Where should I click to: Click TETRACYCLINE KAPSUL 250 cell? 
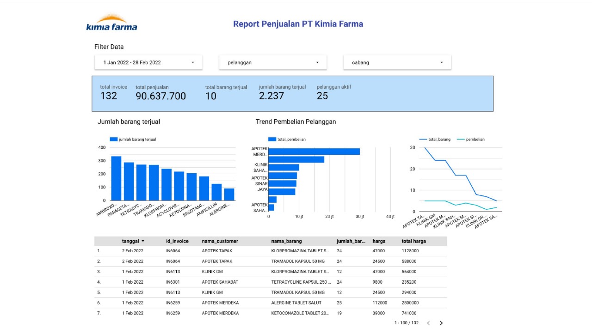click(x=302, y=282)
